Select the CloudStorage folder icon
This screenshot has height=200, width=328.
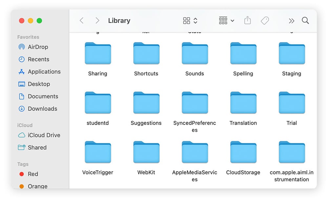click(243, 152)
